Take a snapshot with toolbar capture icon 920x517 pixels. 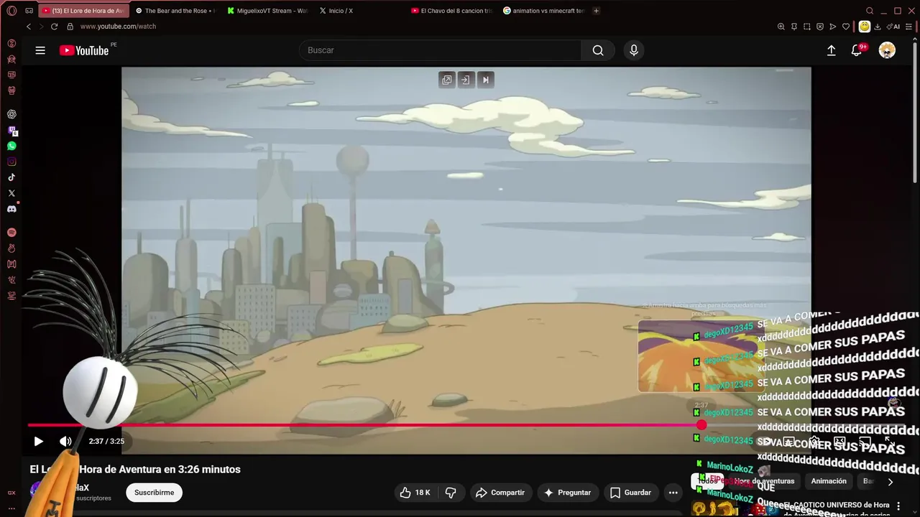pyautogui.click(x=807, y=27)
